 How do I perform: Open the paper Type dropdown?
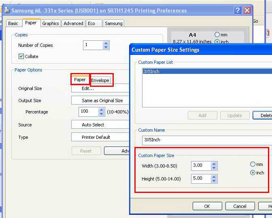[x=100, y=137]
